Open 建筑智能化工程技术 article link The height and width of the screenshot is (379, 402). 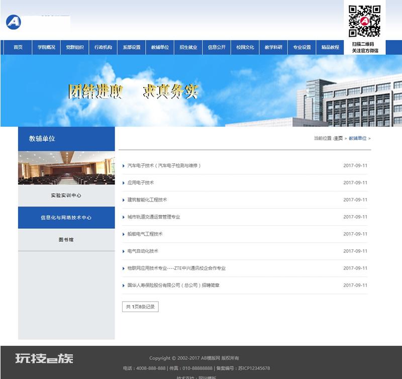147,200
